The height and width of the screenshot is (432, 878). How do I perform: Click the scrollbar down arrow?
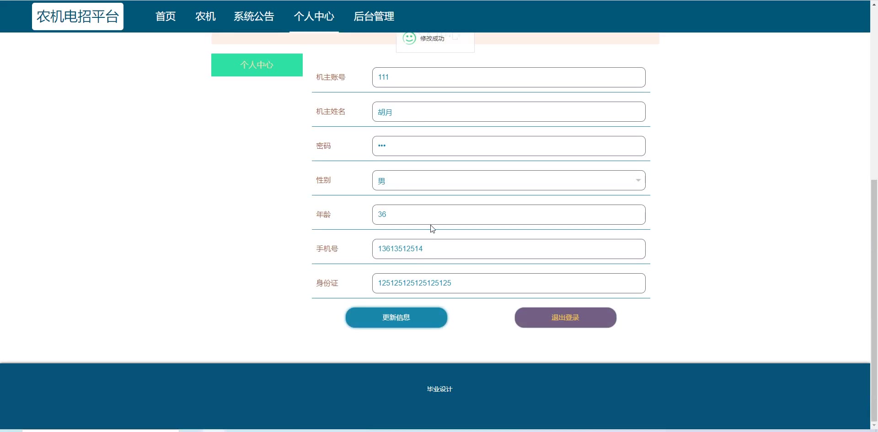pos(874,427)
